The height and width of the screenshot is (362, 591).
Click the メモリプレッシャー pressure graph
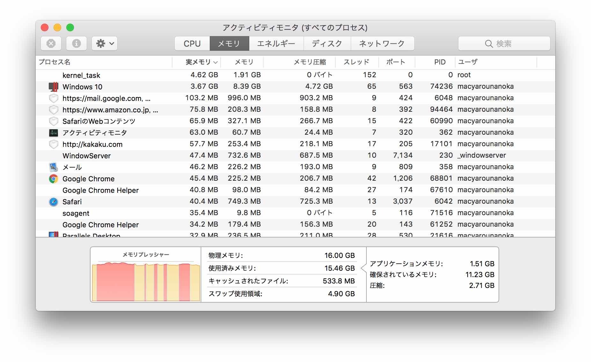(146, 281)
